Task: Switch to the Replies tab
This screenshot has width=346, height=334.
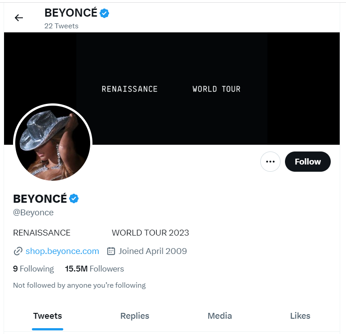Action: (135, 316)
